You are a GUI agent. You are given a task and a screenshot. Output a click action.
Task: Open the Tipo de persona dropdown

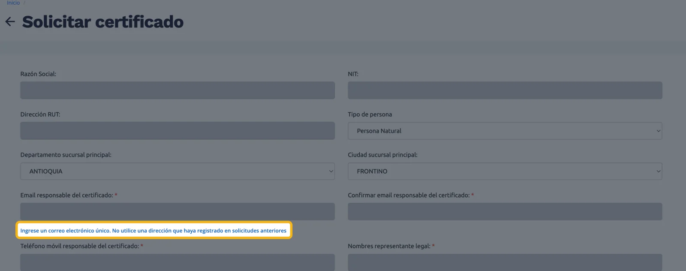coord(505,131)
